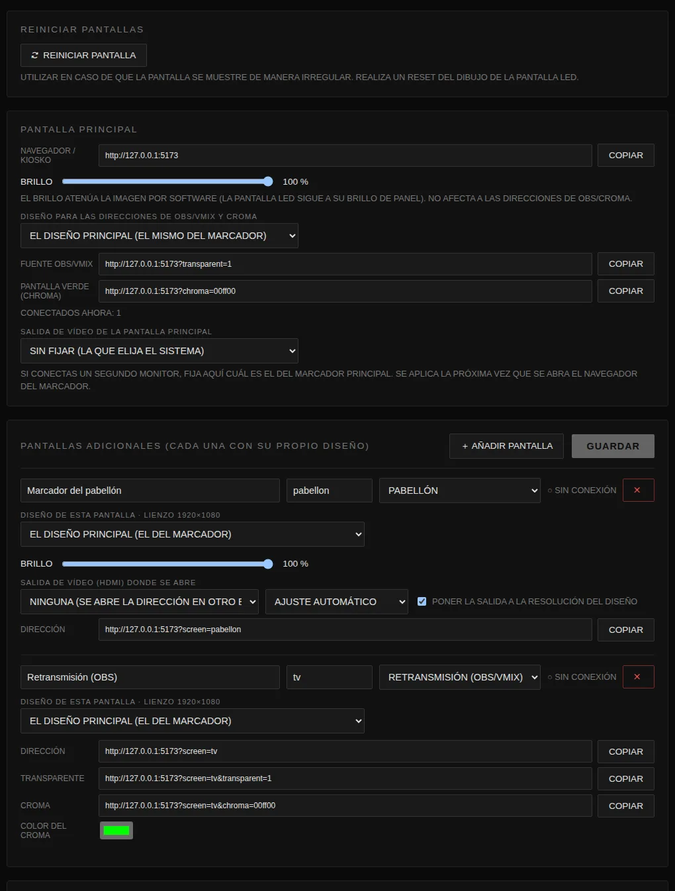Click the tv Dirección URL field
Image resolution: width=675 pixels, height=891 pixels.
(x=345, y=752)
